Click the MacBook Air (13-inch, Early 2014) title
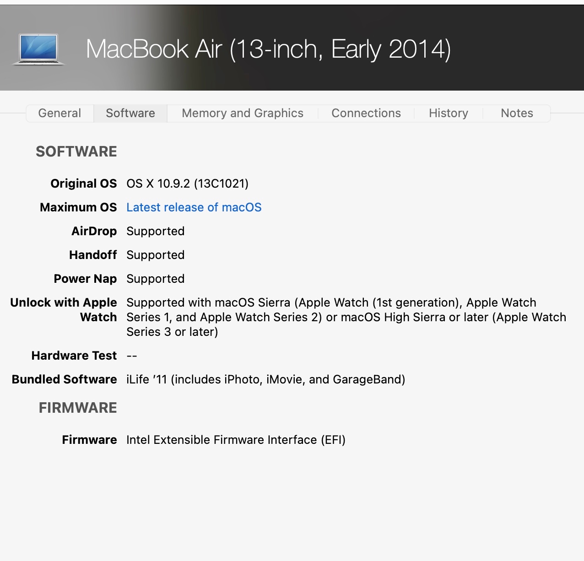This screenshot has height=561, width=584. 269,49
